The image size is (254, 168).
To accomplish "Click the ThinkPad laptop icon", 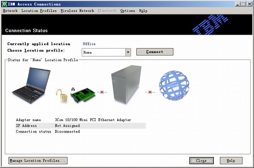I will 31,85.
